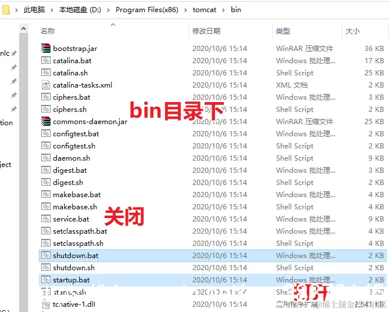Screen dimensions: 390x312
Task: Open the chevron before 此电脑 in the address bar
Action: [16, 10]
